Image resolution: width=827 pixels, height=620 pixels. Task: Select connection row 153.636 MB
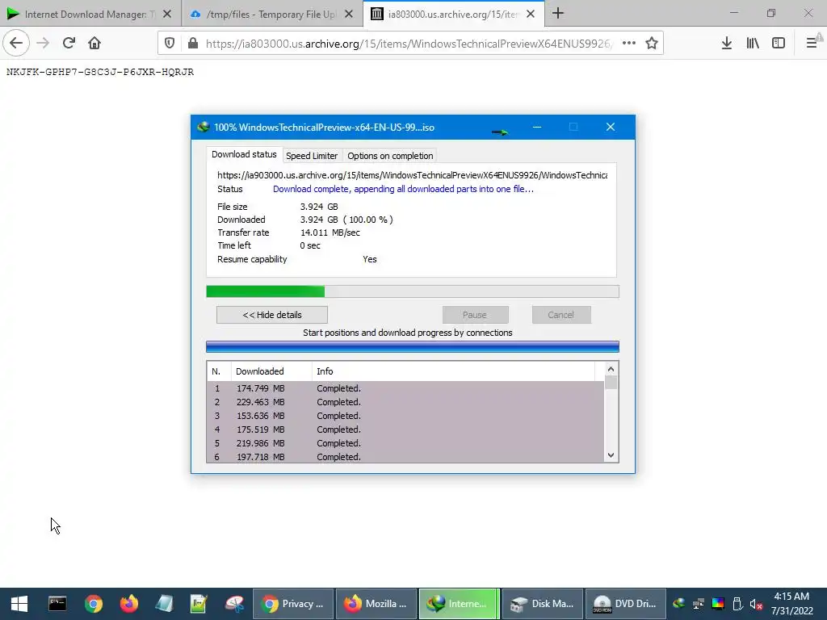point(405,416)
